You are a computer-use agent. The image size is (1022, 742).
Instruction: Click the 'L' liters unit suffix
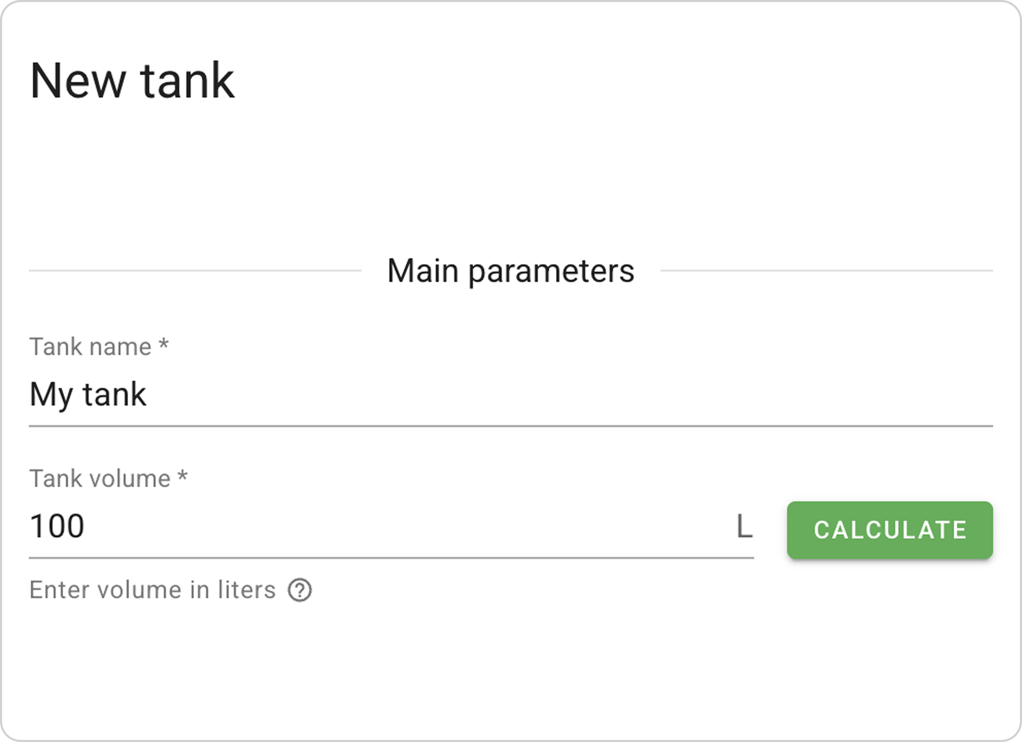(x=744, y=527)
